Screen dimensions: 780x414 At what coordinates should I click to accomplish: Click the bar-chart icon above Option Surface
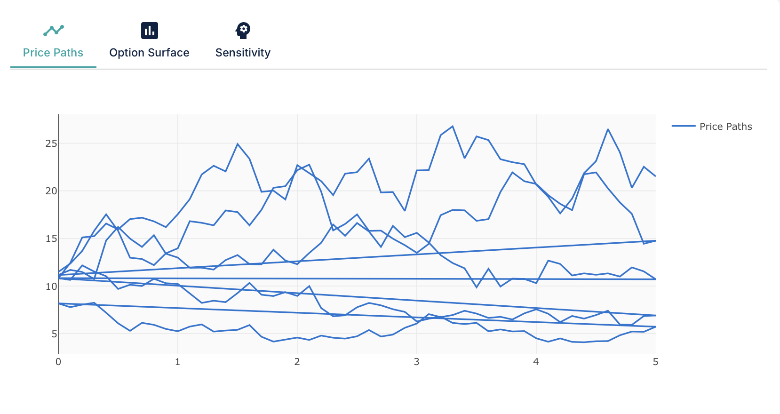150,31
